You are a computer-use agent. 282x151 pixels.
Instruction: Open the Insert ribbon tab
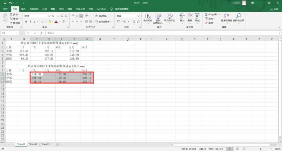pos(23,9)
